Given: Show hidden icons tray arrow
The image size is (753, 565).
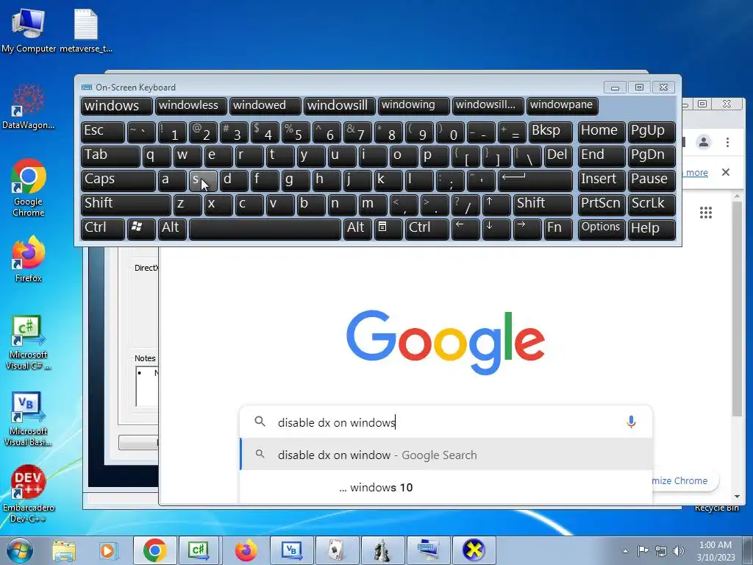Looking at the screenshot, I should 625,552.
